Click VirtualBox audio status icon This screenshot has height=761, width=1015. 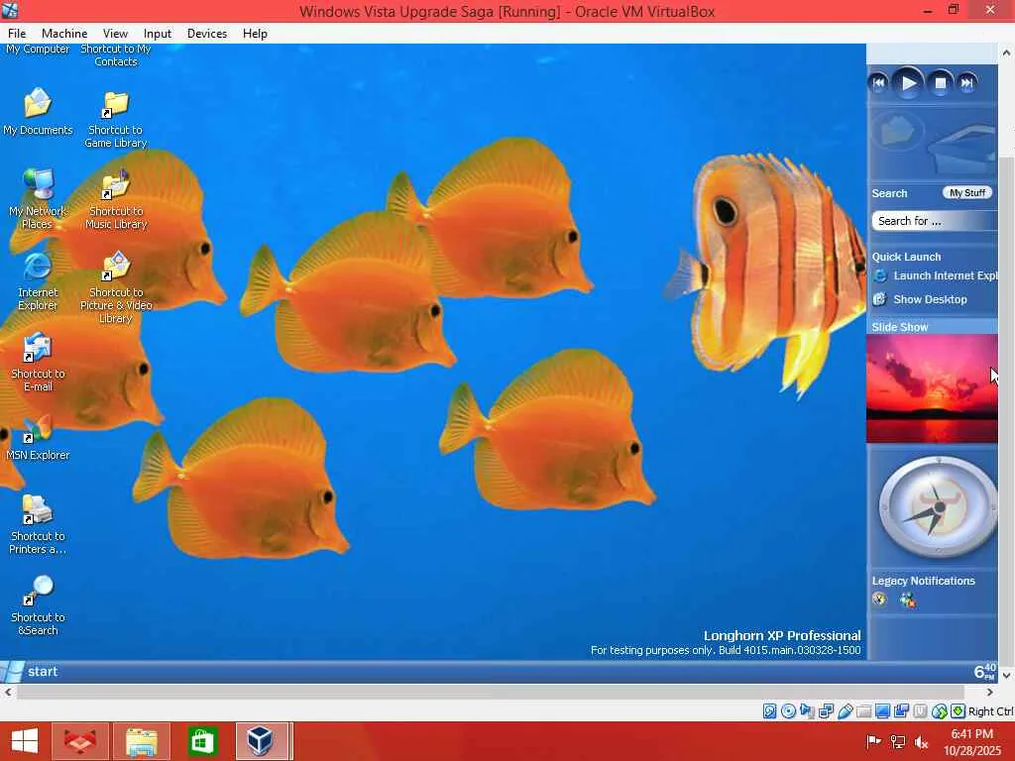pos(807,711)
